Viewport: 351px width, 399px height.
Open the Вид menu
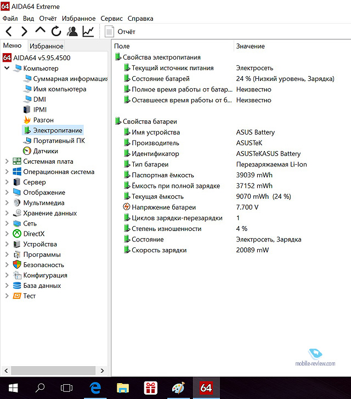(x=29, y=19)
